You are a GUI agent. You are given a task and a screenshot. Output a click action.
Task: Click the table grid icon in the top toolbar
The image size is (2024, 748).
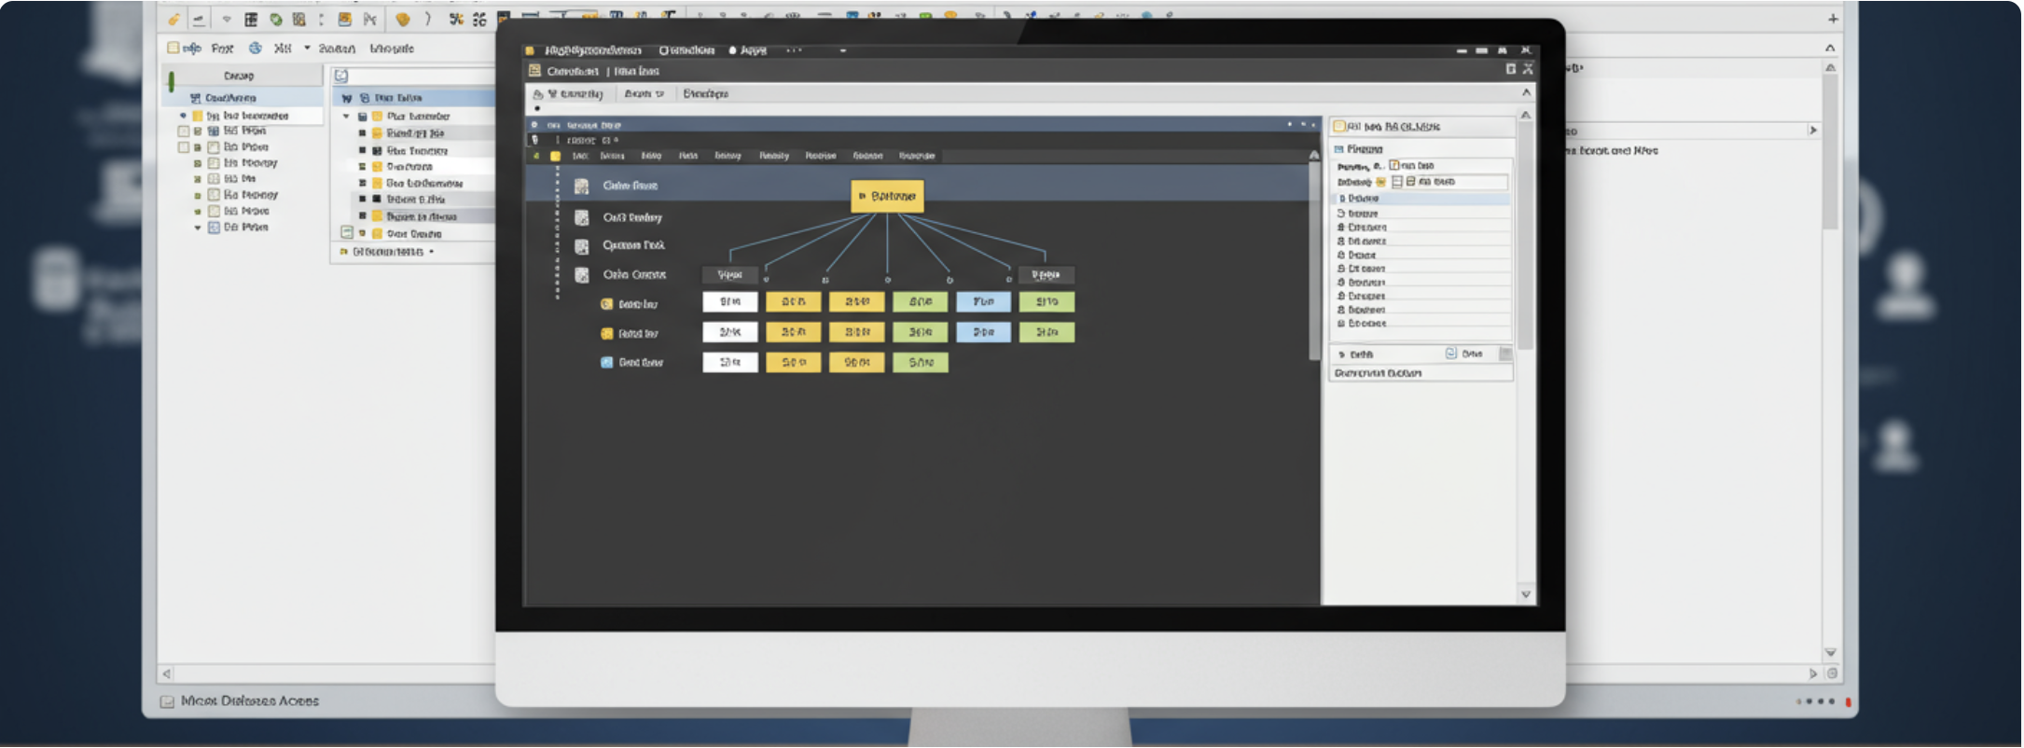click(x=251, y=20)
